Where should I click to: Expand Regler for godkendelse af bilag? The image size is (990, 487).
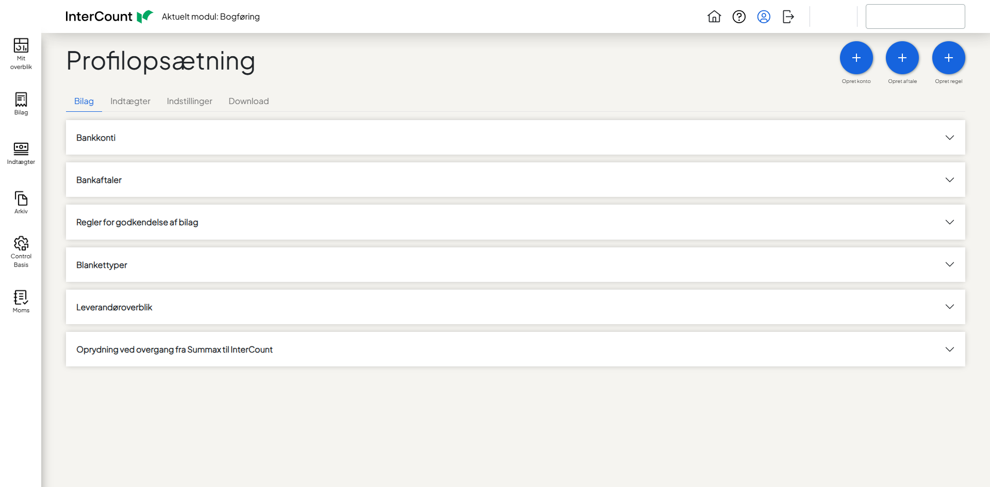click(x=949, y=222)
